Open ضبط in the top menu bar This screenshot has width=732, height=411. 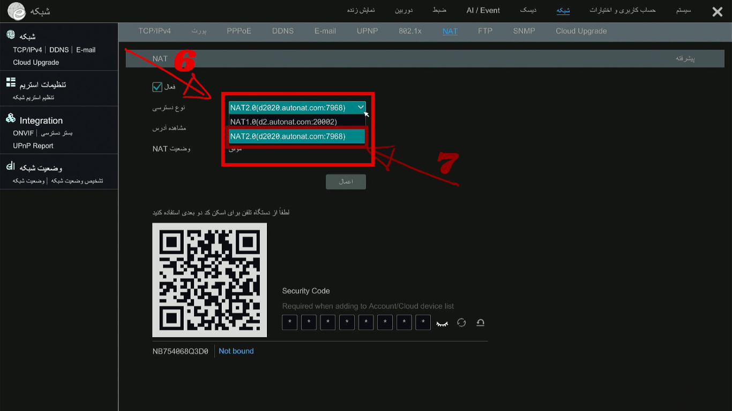pos(439,11)
